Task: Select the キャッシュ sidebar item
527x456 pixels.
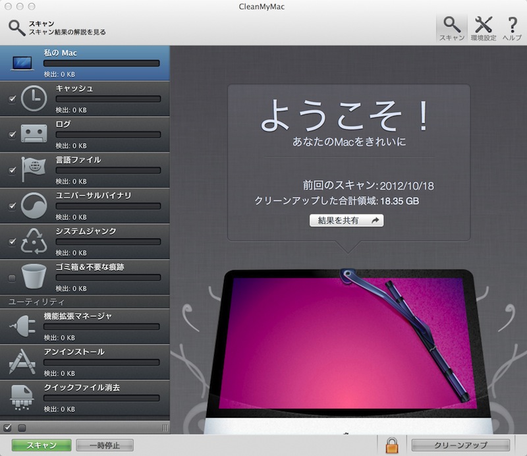Action: click(85, 99)
